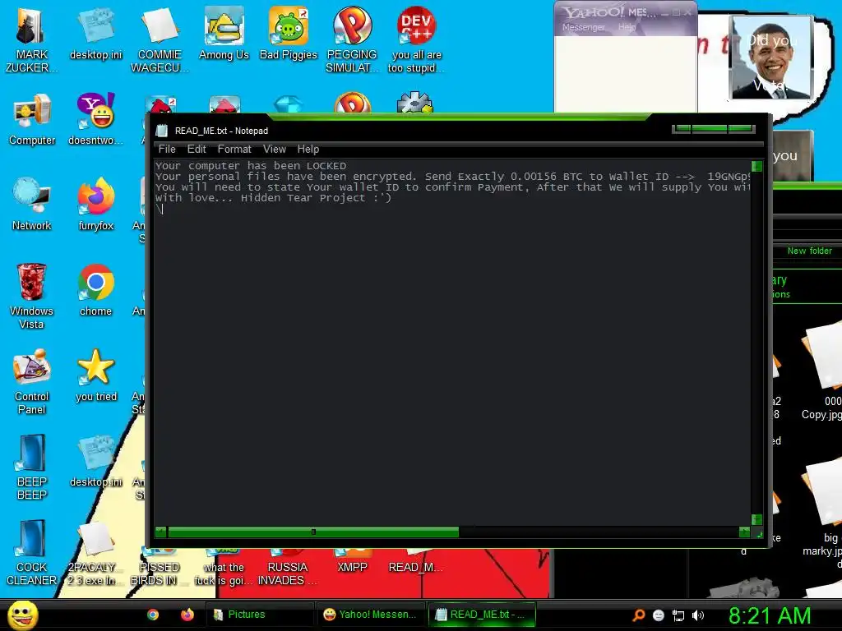Select the MARK ZUCKER... desktop icon
The image size is (842, 631).
coord(31,39)
